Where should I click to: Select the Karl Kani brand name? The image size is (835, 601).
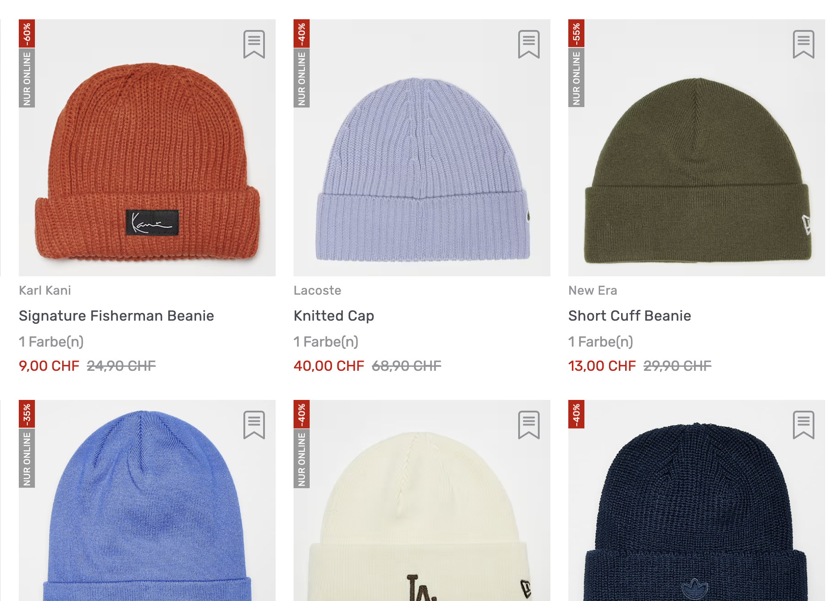point(45,290)
